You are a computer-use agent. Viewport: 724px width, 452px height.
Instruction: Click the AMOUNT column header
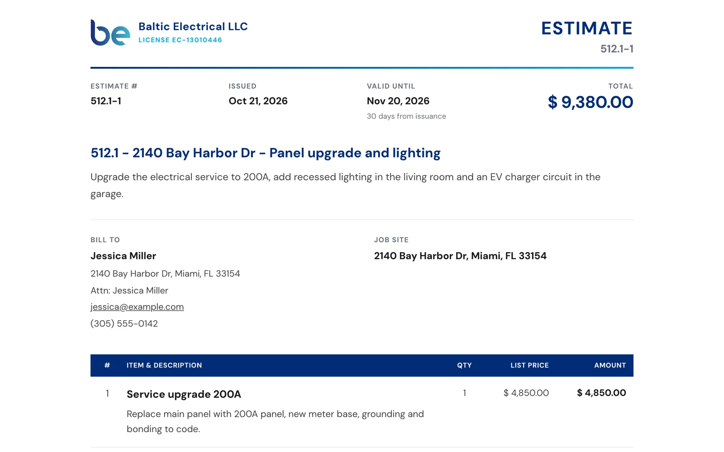610,365
